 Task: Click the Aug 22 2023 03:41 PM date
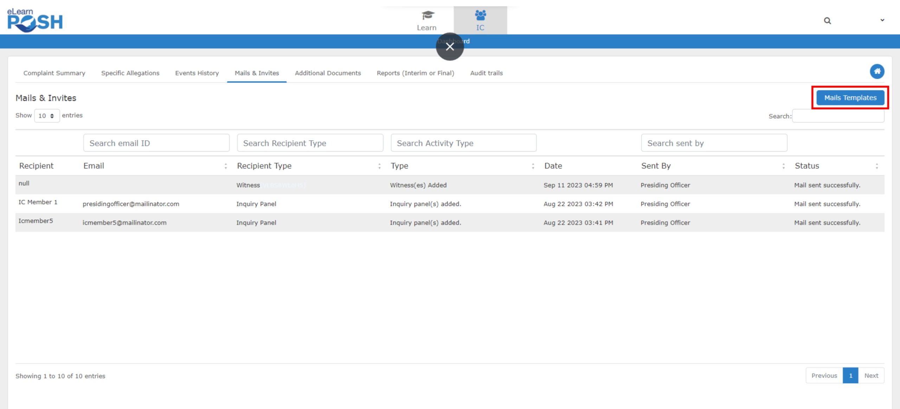[578, 223]
